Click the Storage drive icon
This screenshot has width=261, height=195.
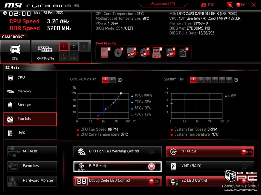[10, 105]
